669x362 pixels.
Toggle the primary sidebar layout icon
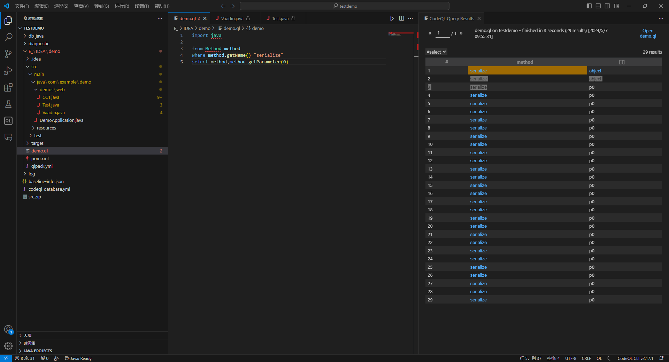click(x=589, y=6)
